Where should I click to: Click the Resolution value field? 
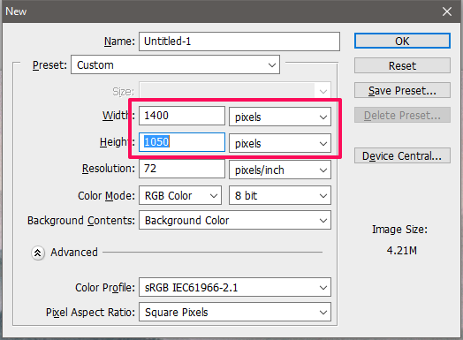(x=182, y=169)
